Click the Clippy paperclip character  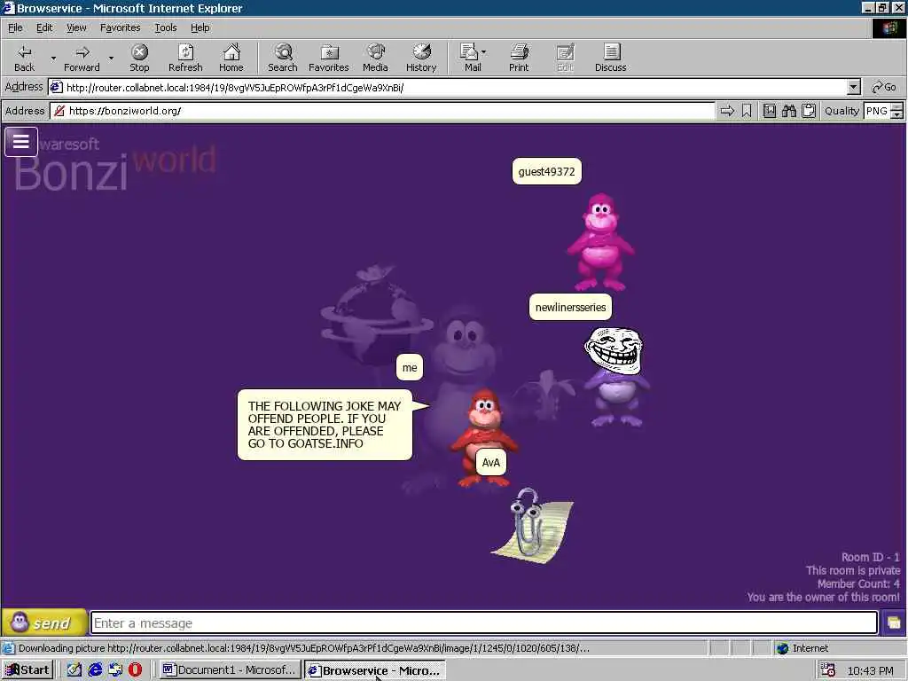[532, 526]
